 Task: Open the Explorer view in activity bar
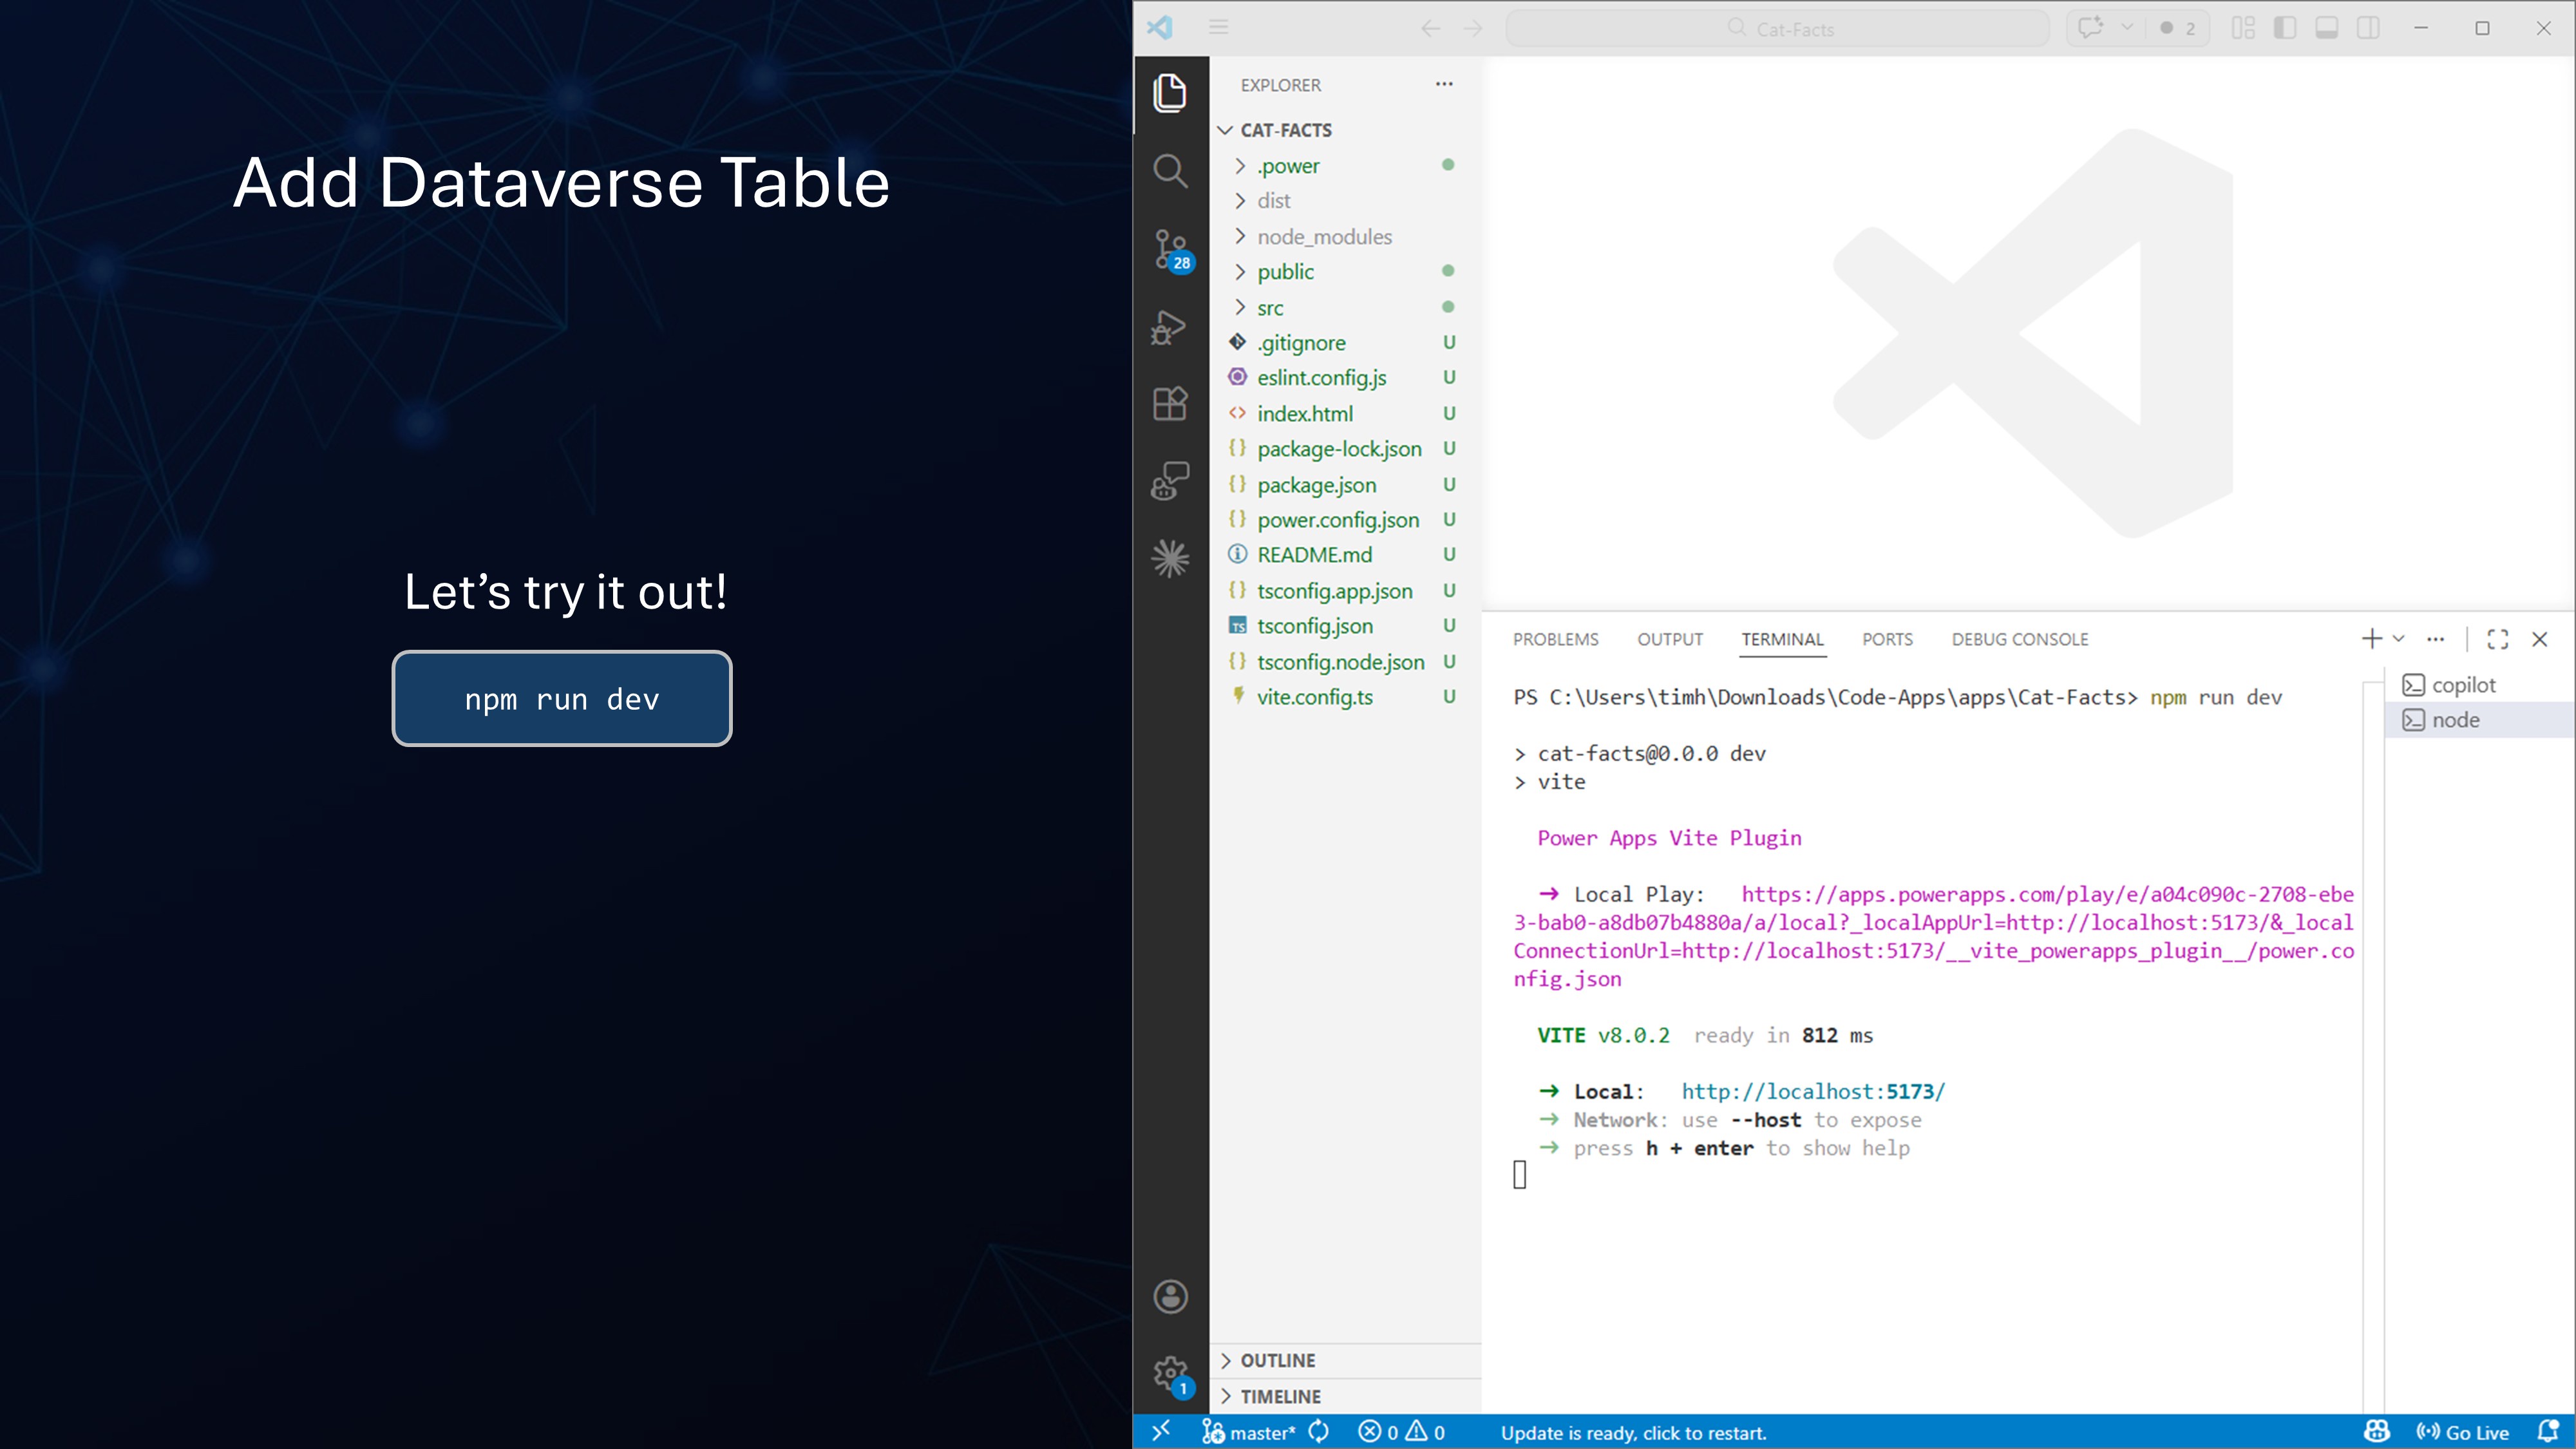click(1170, 93)
